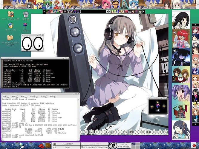The width and height of the screenshot is (199, 149).
Task: Click the left eye in the xeyes window
Action: (x=27, y=44)
